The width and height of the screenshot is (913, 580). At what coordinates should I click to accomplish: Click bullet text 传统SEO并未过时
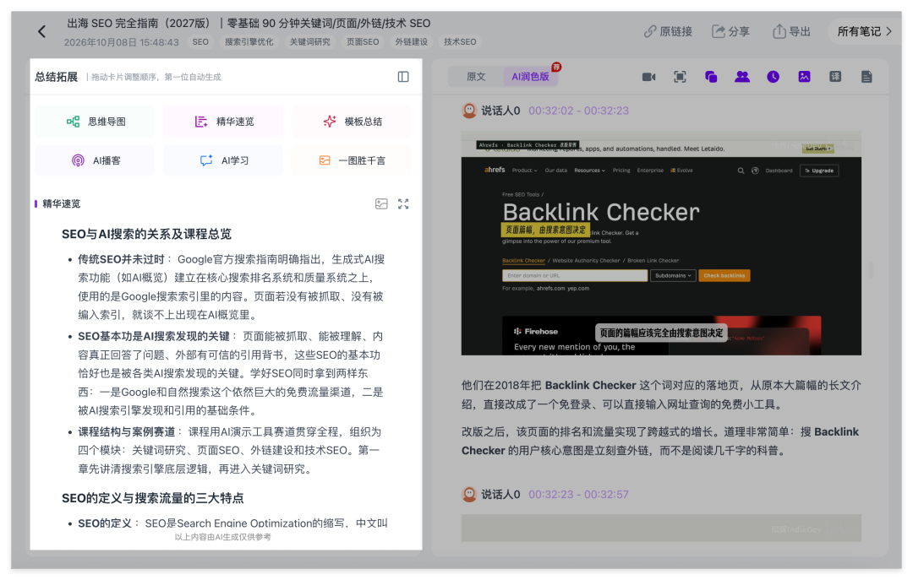coord(121,259)
